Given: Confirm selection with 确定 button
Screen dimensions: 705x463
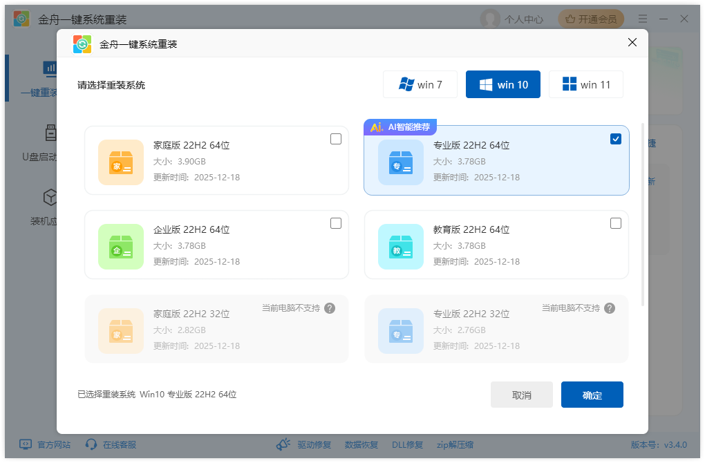Looking at the screenshot, I should (592, 394).
